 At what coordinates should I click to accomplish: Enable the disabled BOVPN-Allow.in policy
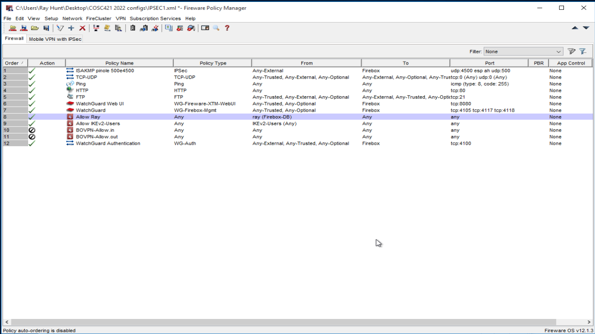[32, 130]
